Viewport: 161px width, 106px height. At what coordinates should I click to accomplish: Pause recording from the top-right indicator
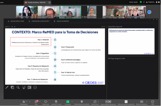[156, 2]
